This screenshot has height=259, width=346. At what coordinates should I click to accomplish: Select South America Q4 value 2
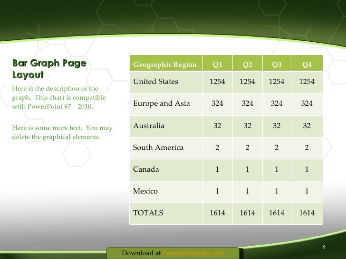point(307,148)
